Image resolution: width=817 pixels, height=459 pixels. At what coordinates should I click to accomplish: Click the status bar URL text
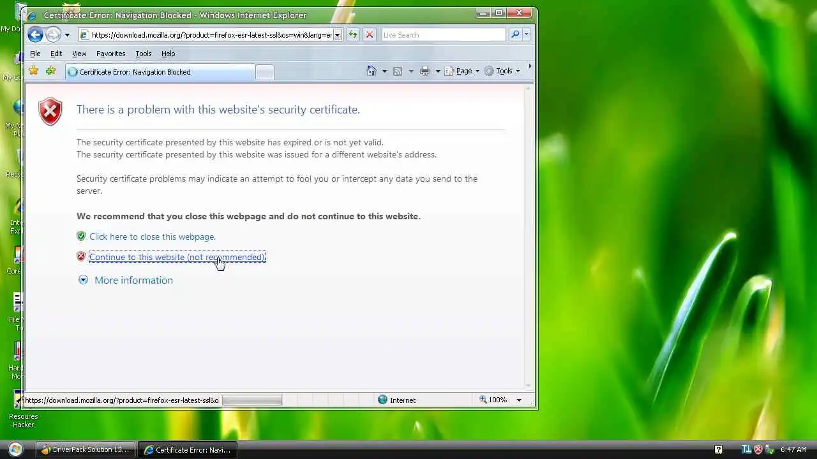(122, 400)
